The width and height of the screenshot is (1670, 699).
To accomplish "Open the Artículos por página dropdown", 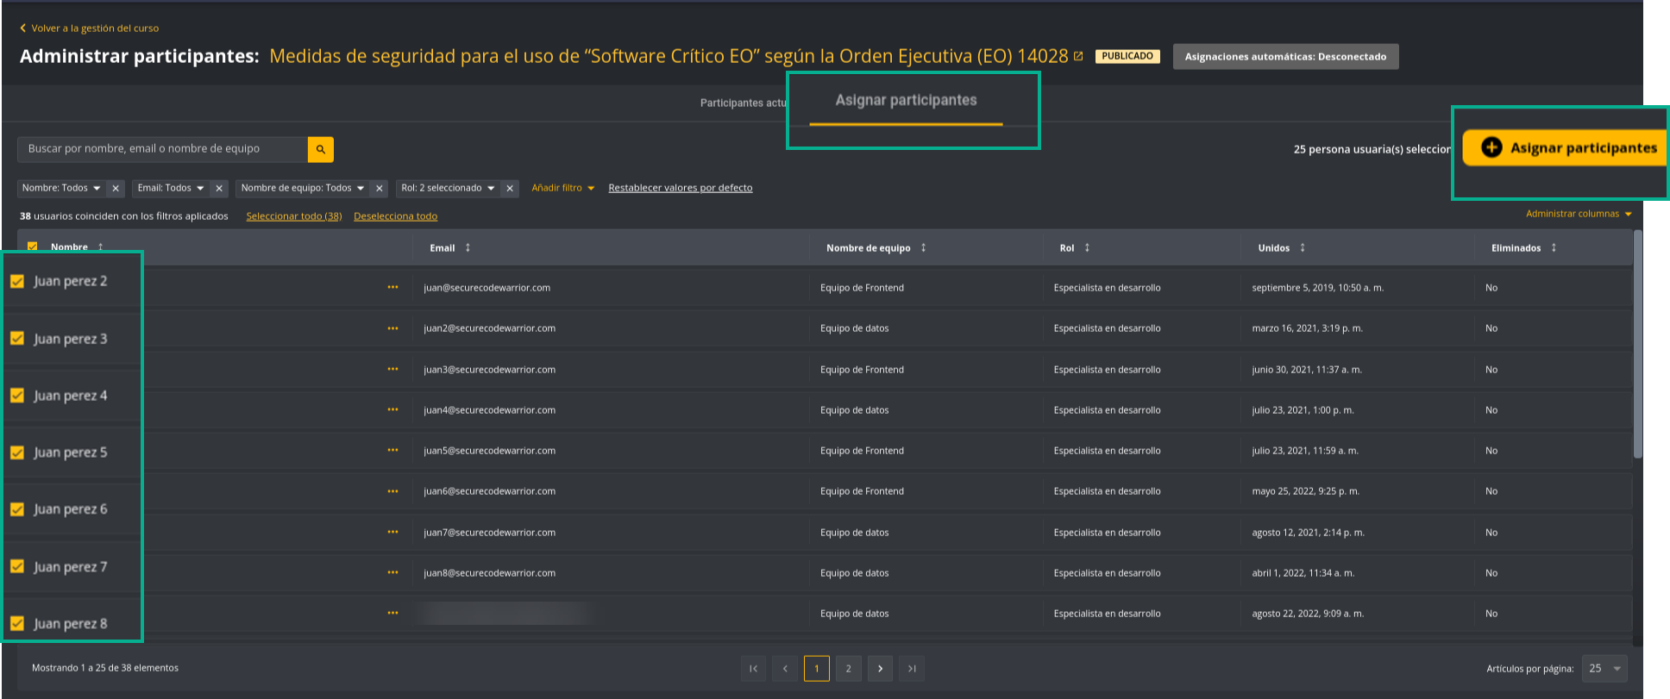I will pos(1604,668).
